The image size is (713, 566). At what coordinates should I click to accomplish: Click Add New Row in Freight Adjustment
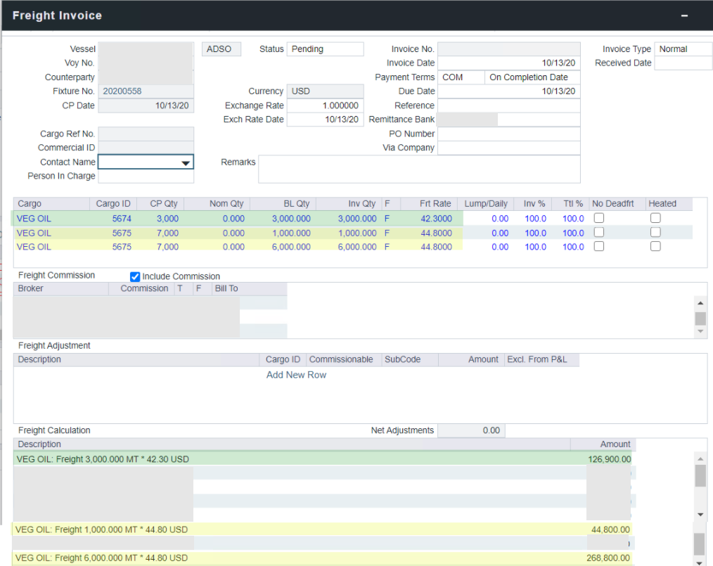(296, 375)
